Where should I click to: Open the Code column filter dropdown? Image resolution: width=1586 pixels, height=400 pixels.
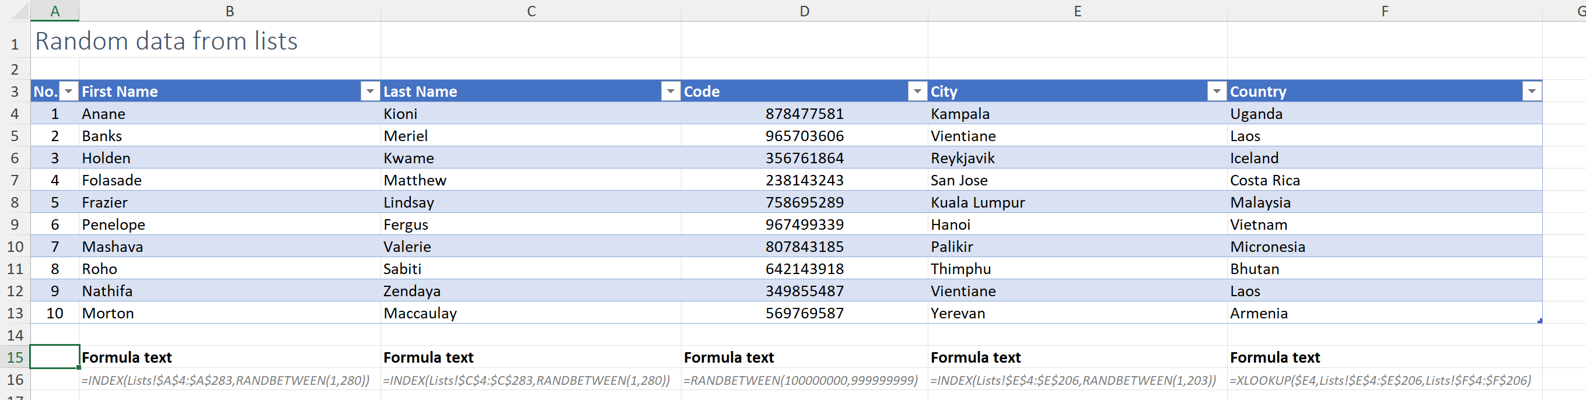coord(917,92)
